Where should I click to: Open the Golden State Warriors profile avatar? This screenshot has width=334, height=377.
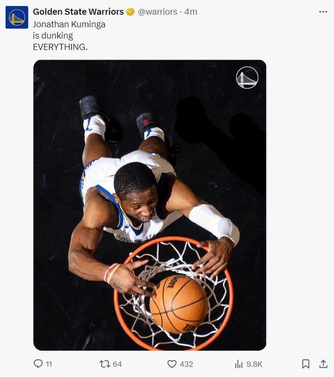click(17, 17)
